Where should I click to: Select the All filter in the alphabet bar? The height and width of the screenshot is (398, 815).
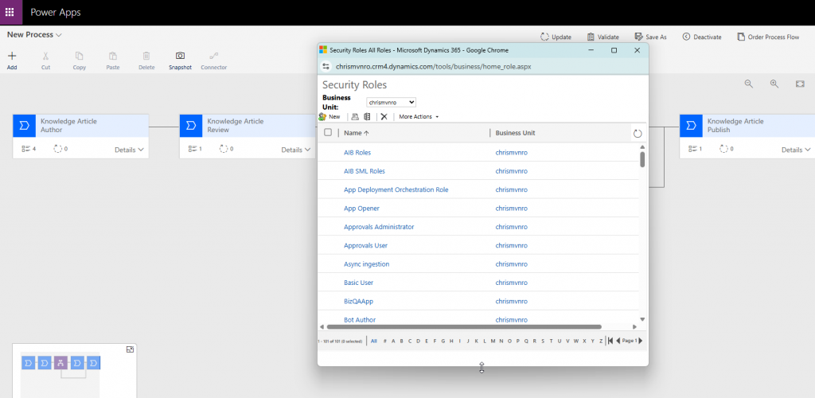point(374,341)
